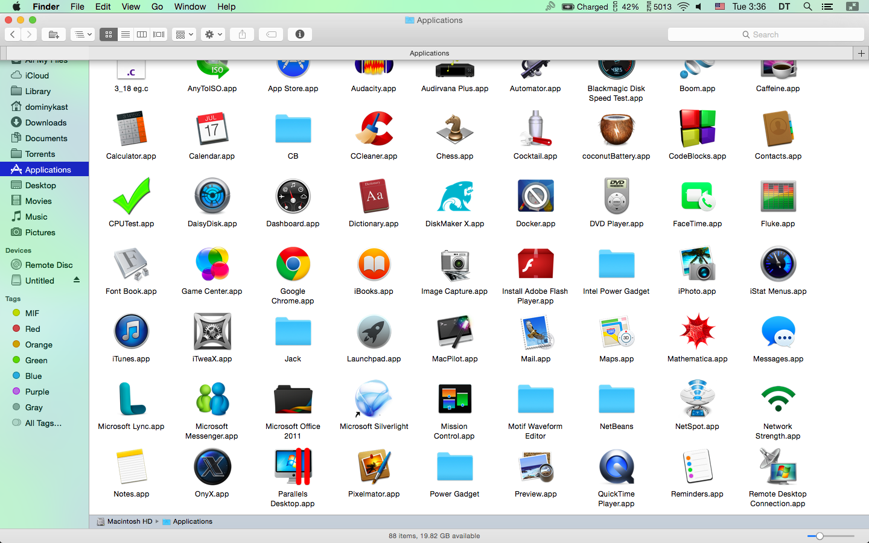869x543 pixels.
Task: Open Notification Center in menu bar
Action: 827,7
